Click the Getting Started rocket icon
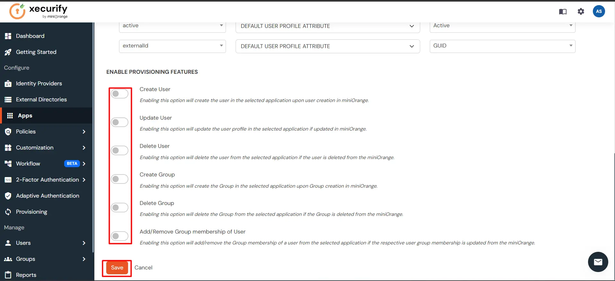 click(x=8, y=52)
